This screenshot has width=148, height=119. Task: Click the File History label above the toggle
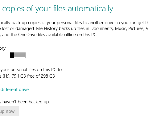(3, 48)
